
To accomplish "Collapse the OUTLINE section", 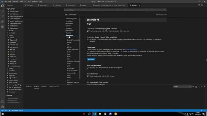I will coord(10,95).
